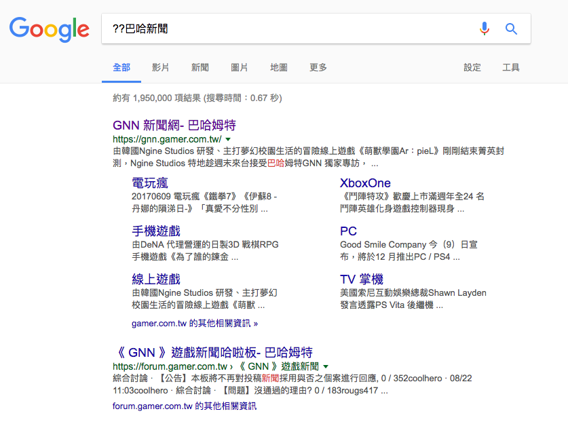Open the 電玩瘋 sitelink
The width and height of the screenshot is (568, 422).
tap(150, 183)
